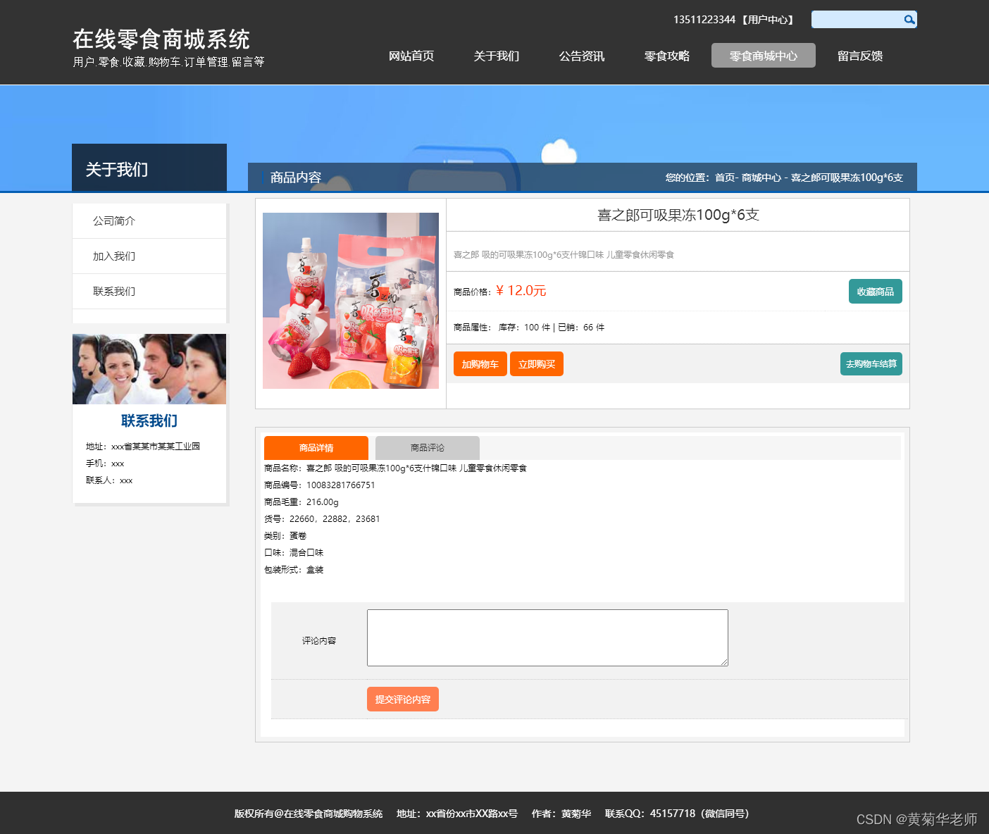Screen dimensions: 989x834
Task: Click the phone number 13511223344
Action: (704, 20)
